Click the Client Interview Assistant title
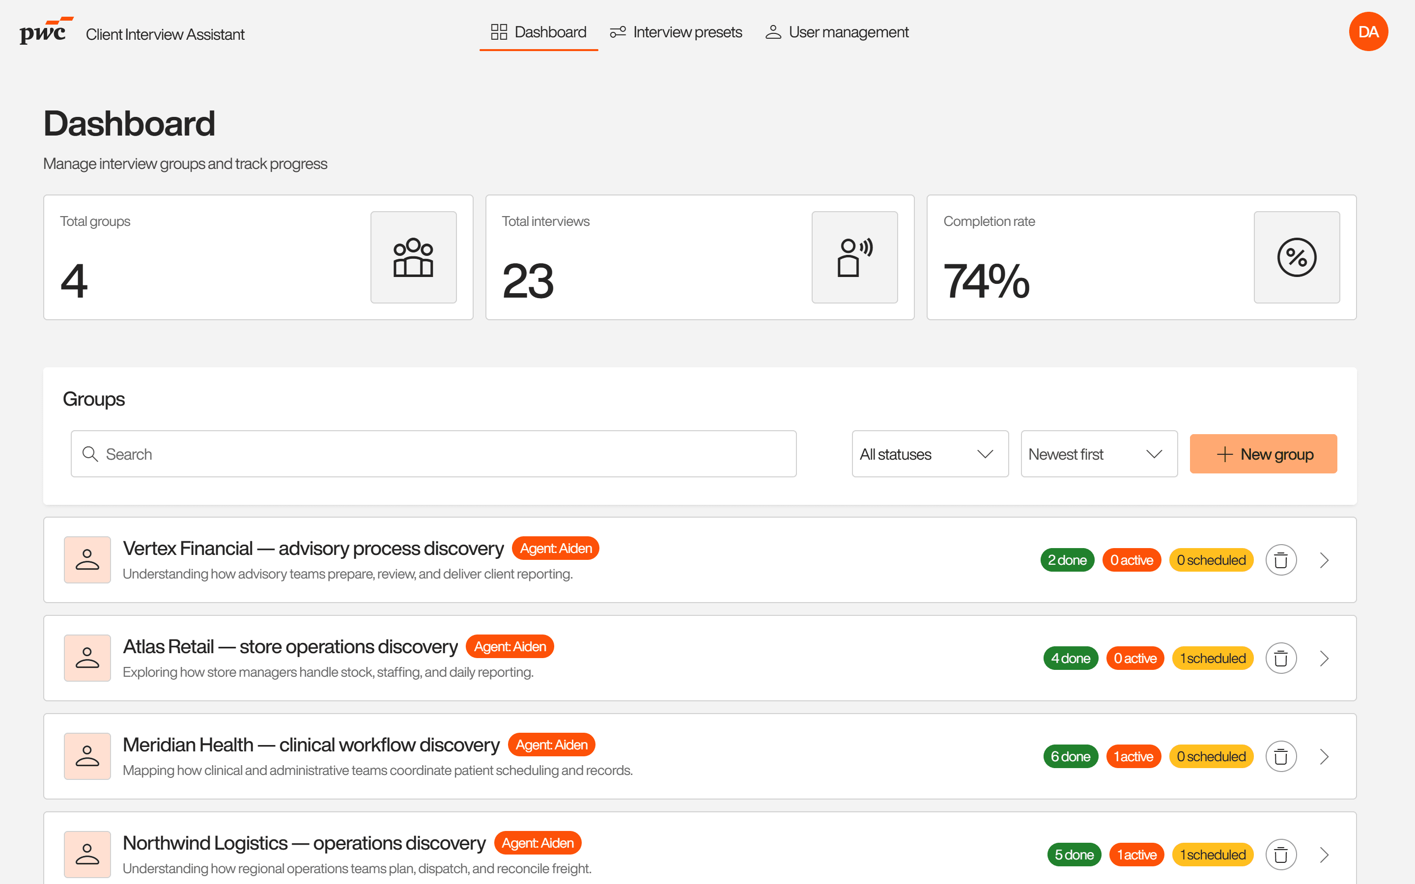This screenshot has width=1415, height=884. [x=165, y=34]
